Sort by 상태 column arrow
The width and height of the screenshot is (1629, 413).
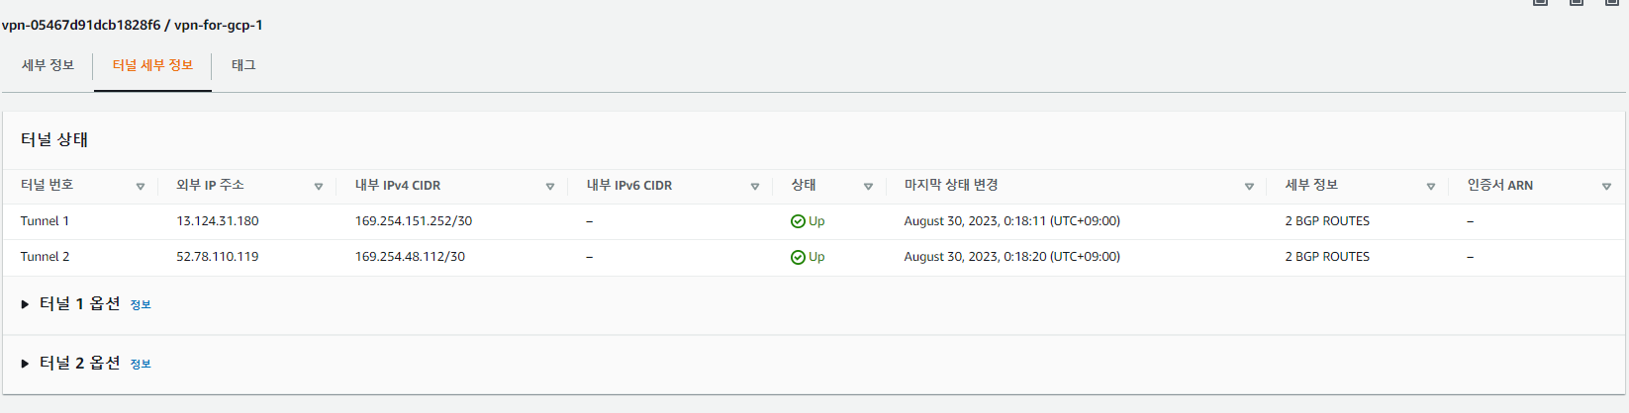[x=868, y=187]
